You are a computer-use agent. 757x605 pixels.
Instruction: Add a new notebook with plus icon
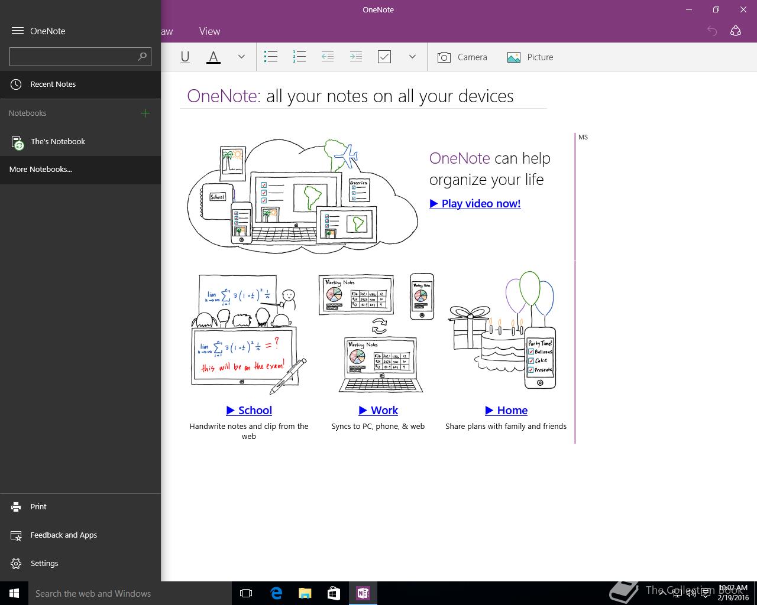point(145,113)
